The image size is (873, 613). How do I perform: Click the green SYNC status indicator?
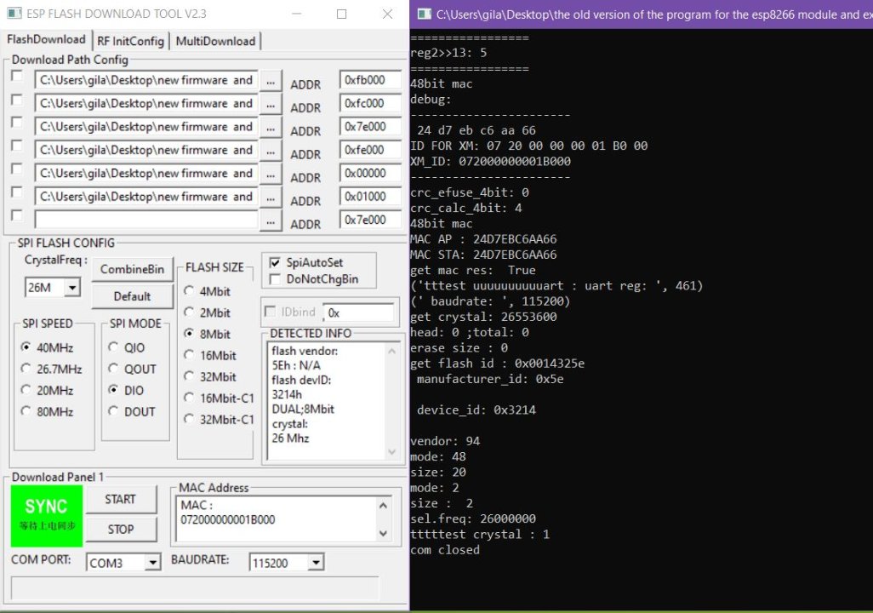[x=47, y=515]
